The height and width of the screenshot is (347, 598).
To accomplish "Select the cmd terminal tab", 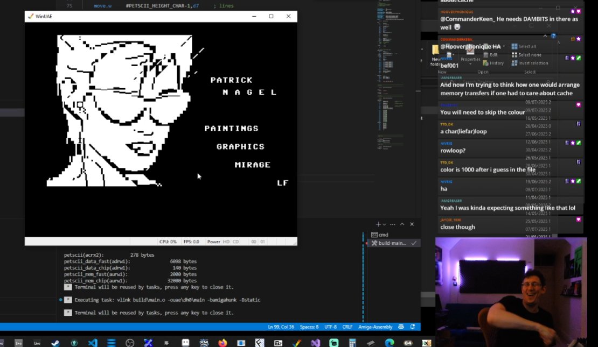I will [x=394, y=235].
